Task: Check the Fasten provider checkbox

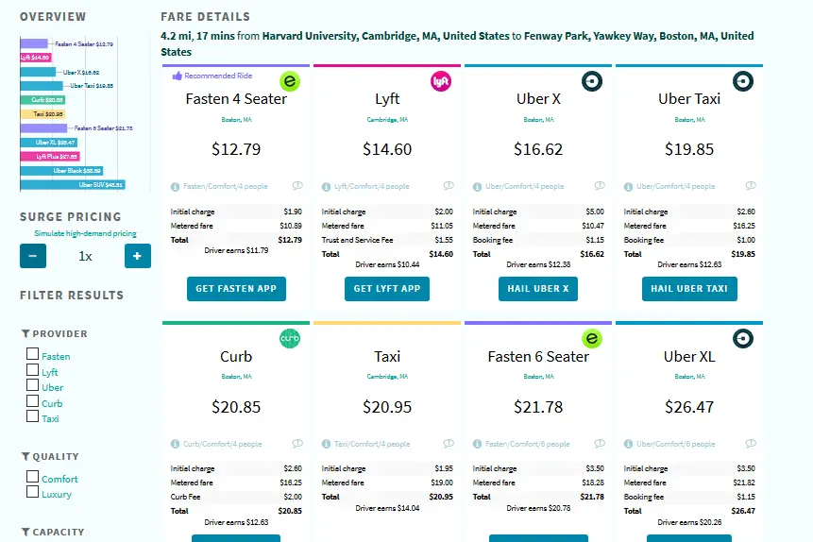Action: [x=33, y=354]
